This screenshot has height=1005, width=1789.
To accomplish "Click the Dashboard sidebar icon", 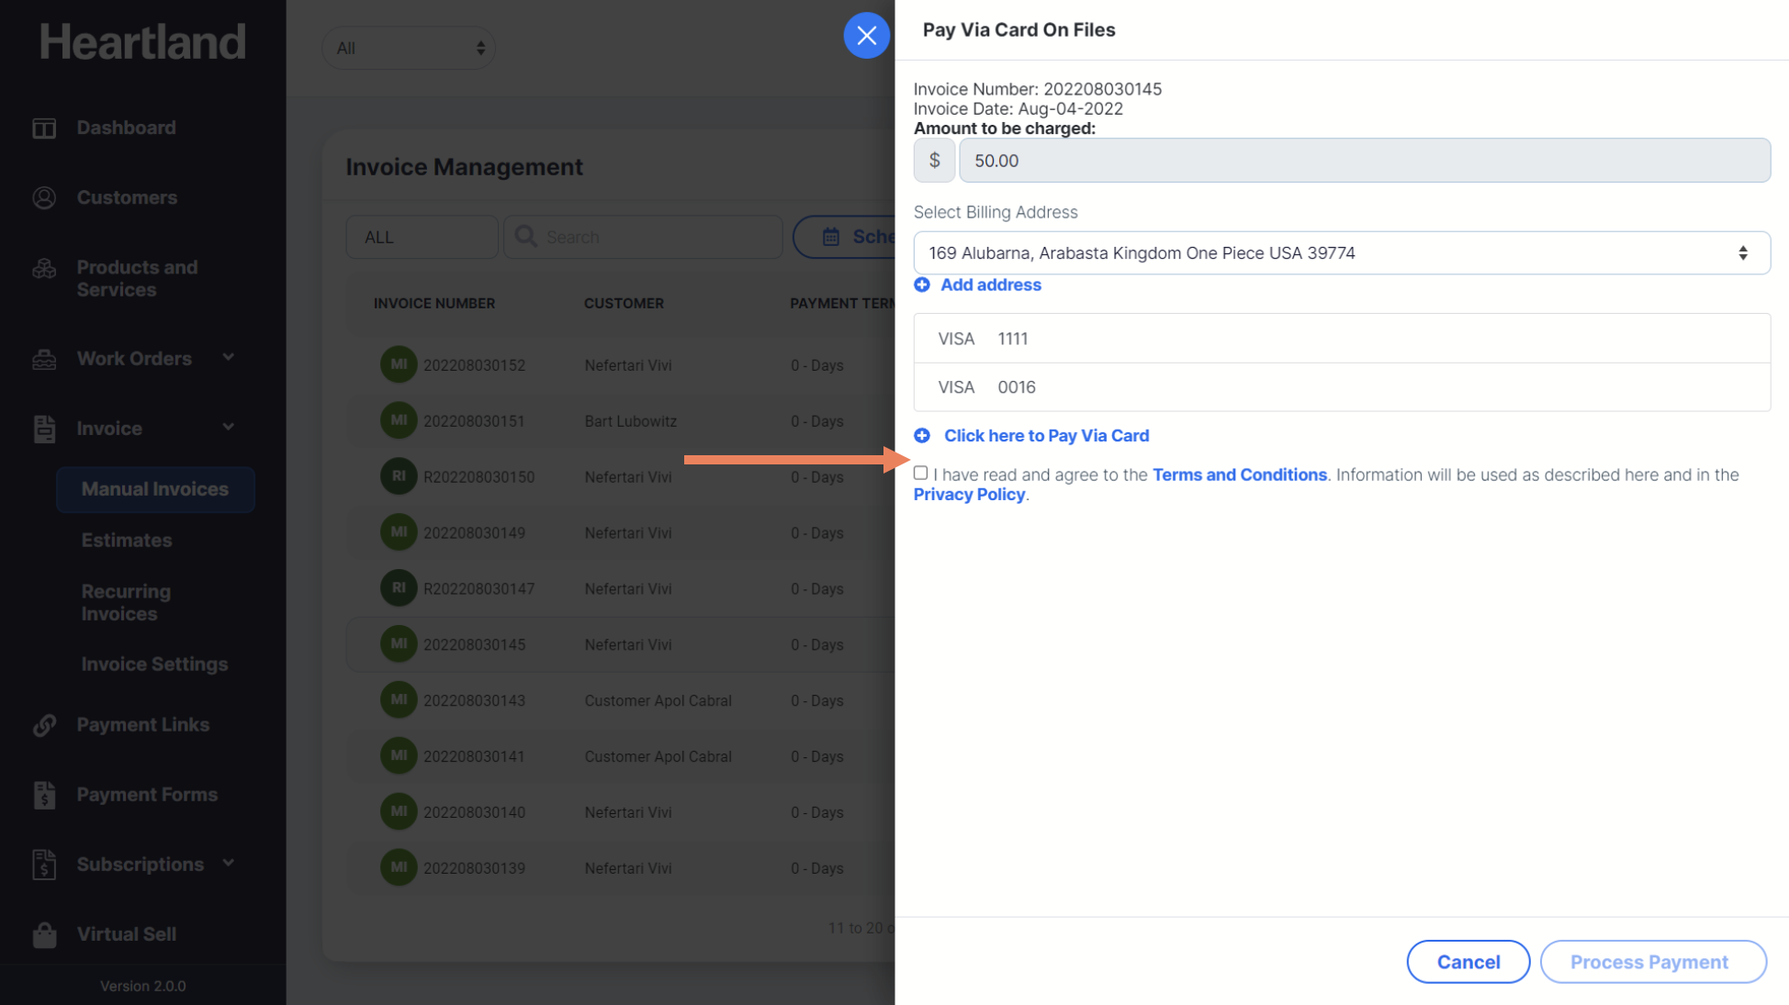I will point(44,128).
